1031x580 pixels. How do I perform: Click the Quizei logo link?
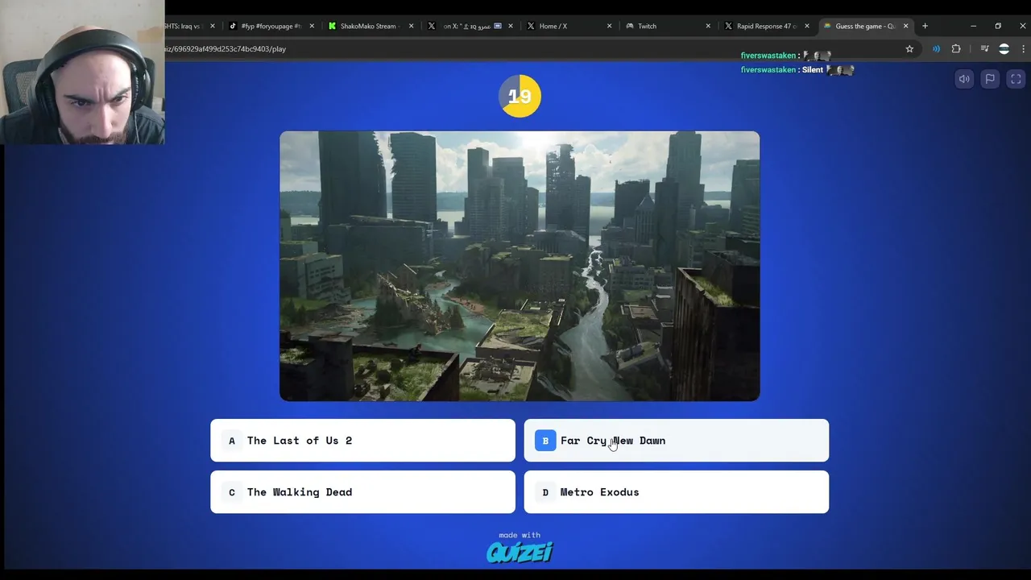click(520, 552)
